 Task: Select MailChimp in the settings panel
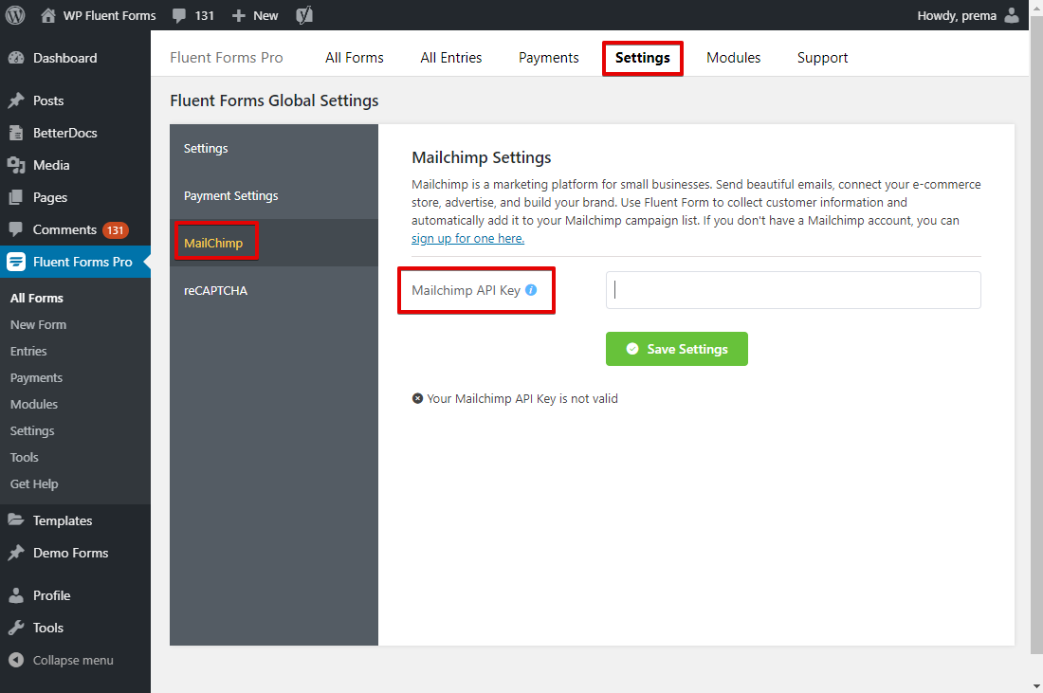[273, 243]
